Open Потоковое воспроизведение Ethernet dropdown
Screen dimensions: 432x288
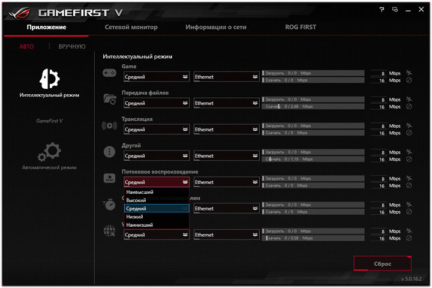[x=226, y=182]
